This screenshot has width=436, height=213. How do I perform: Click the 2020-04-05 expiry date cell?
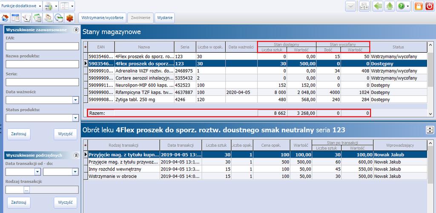pyautogui.click(x=241, y=93)
